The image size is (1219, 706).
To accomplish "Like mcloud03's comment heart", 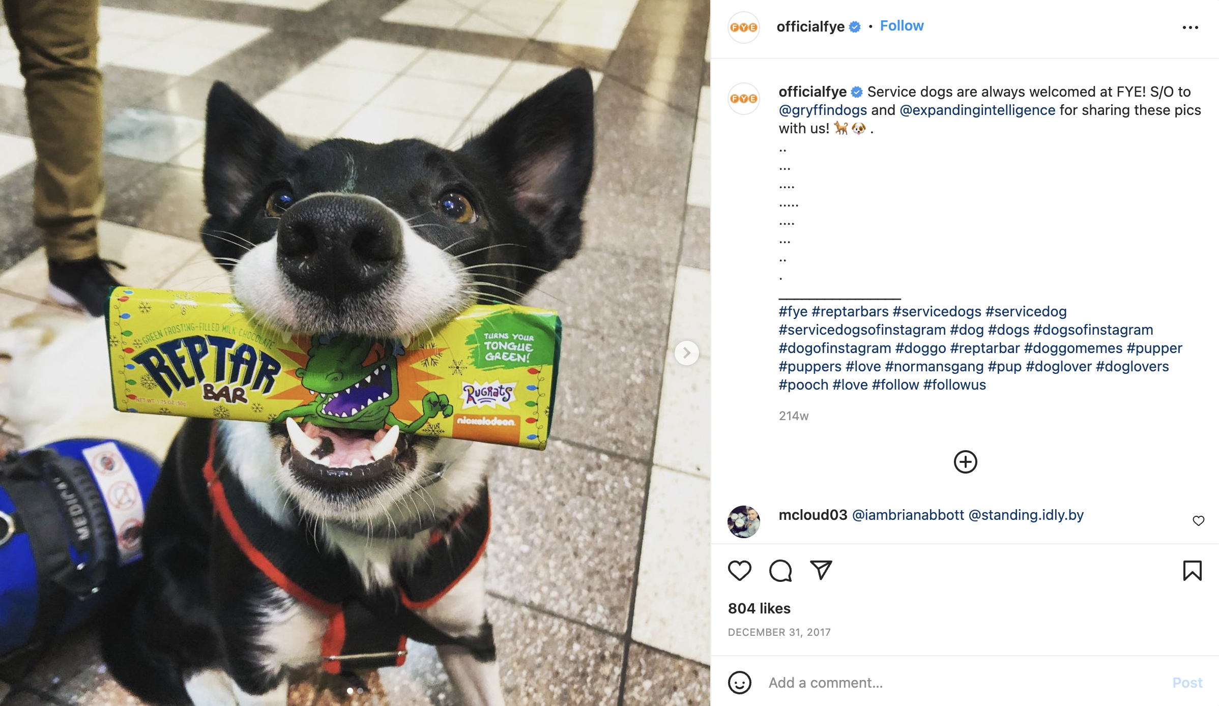I will click(1198, 521).
